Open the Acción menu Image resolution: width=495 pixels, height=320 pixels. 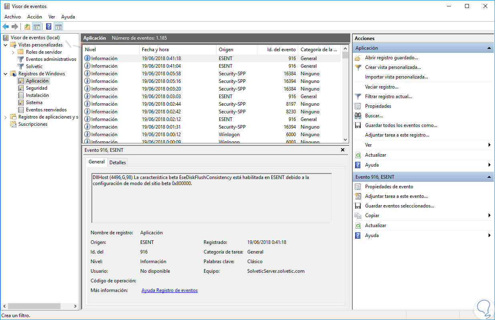point(34,17)
